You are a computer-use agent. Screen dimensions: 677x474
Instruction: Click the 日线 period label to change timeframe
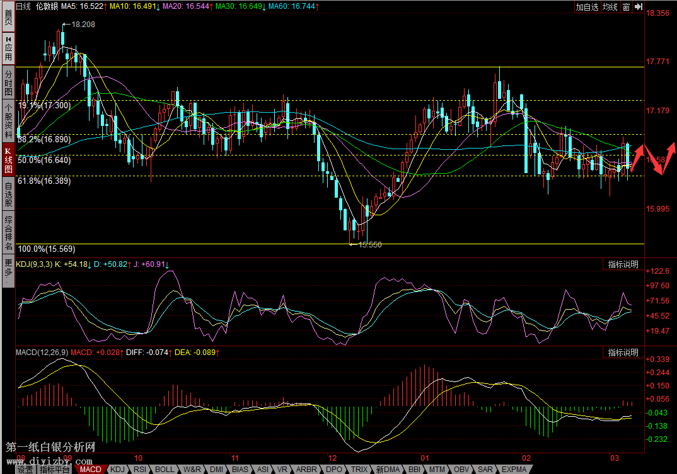coord(23,6)
